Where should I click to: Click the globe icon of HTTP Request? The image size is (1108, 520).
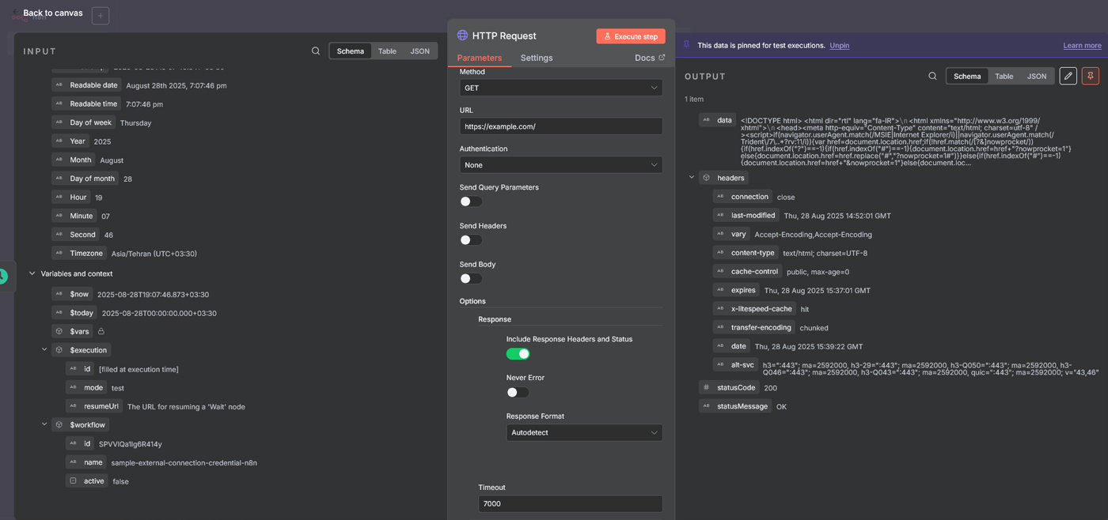(462, 36)
